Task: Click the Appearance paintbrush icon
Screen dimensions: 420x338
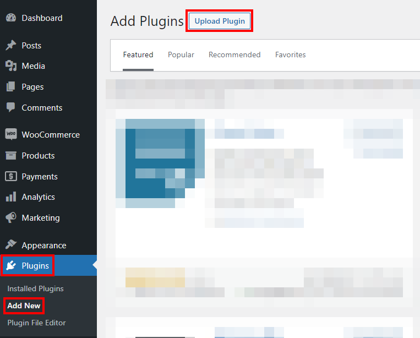Action: (x=11, y=244)
